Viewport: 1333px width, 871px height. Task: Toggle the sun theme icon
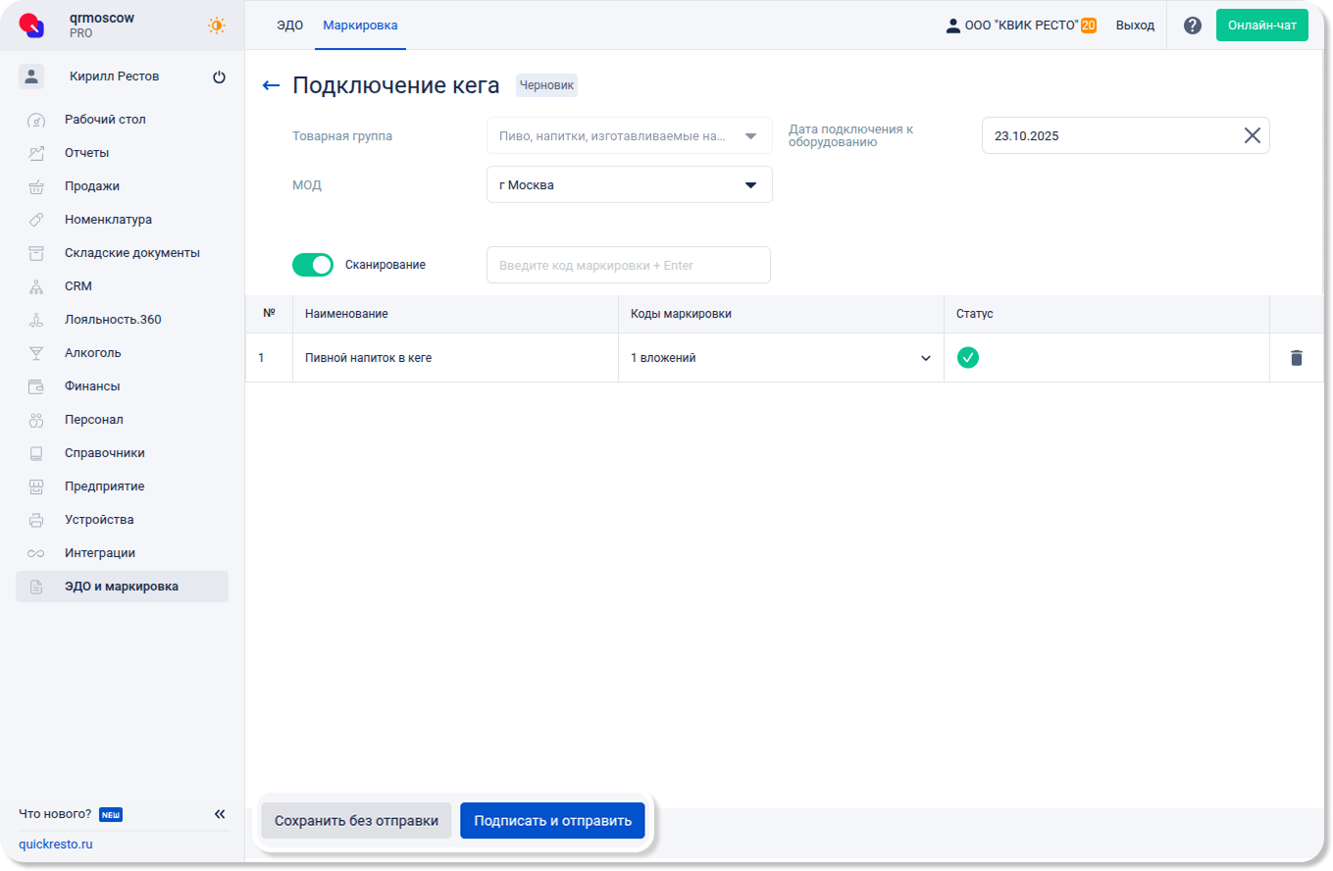217,26
